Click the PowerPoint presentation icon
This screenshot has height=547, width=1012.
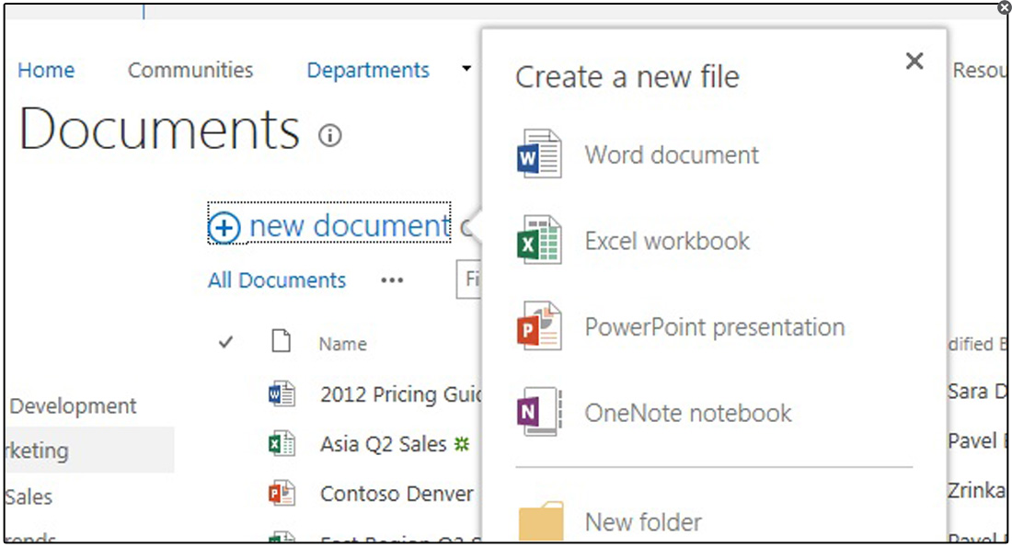point(539,325)
